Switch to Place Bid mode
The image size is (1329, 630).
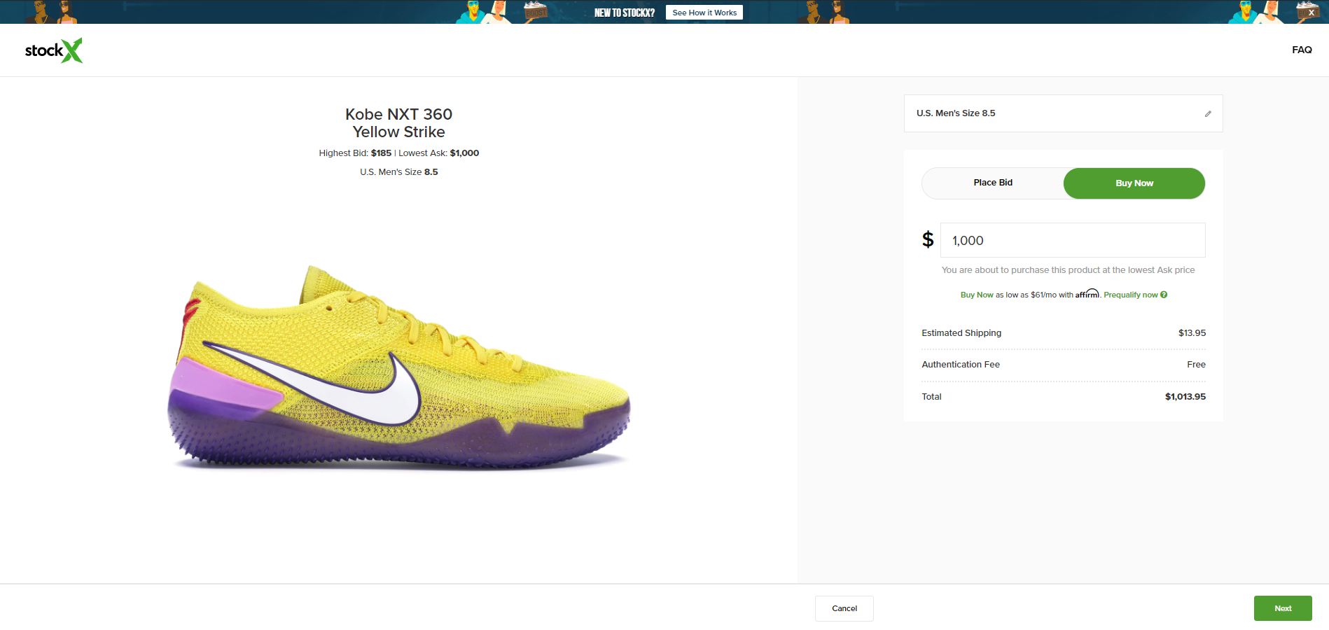point(993,183)
